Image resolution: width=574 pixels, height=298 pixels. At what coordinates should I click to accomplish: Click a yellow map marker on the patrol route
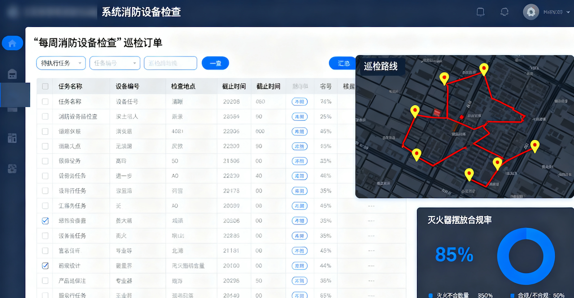click(444, 78)
